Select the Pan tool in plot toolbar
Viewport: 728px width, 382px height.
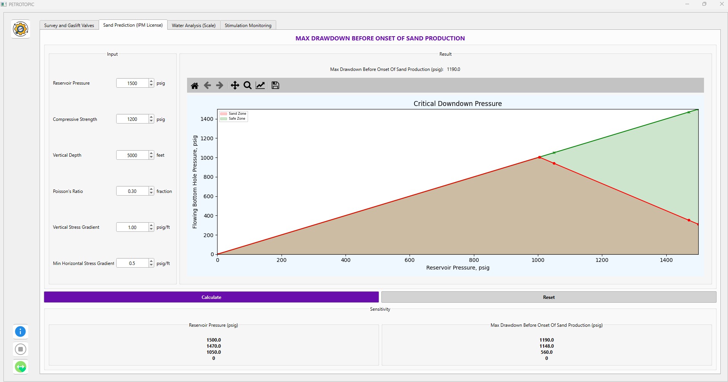click(235, 85)
